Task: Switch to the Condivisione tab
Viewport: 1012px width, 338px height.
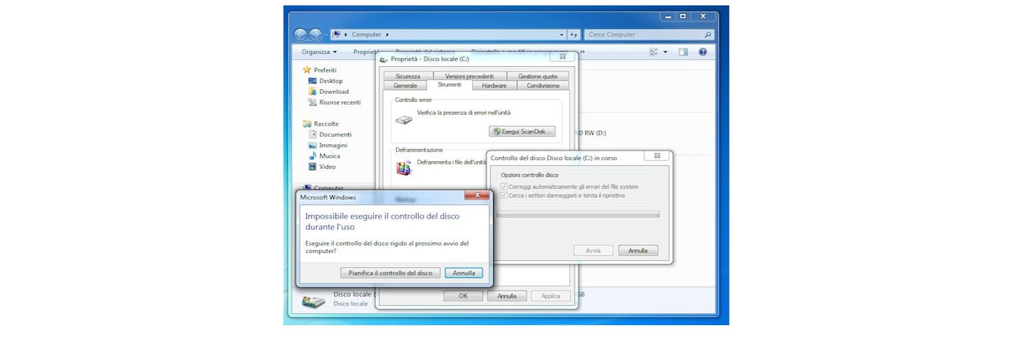Action: point(543,86)
